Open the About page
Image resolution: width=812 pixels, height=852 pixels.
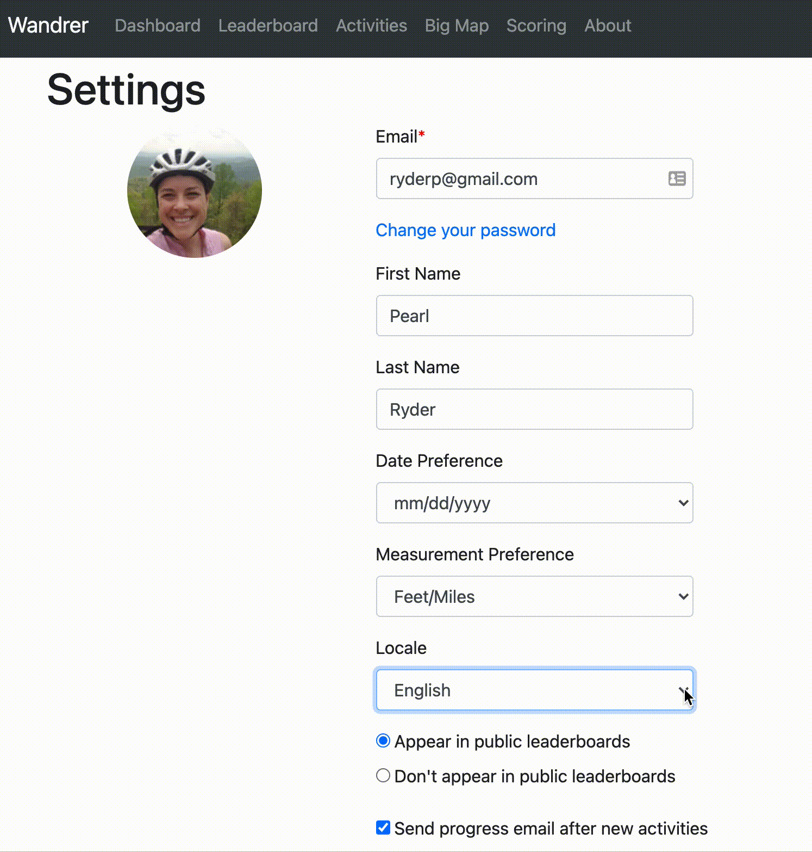[608, 26]
